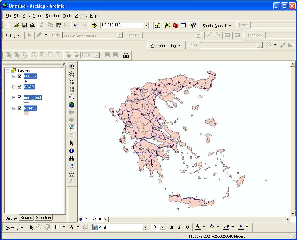Collapse the NOMOI layer legend
The height and width of the screenshot is (240, 297).
tap(14, 108)
